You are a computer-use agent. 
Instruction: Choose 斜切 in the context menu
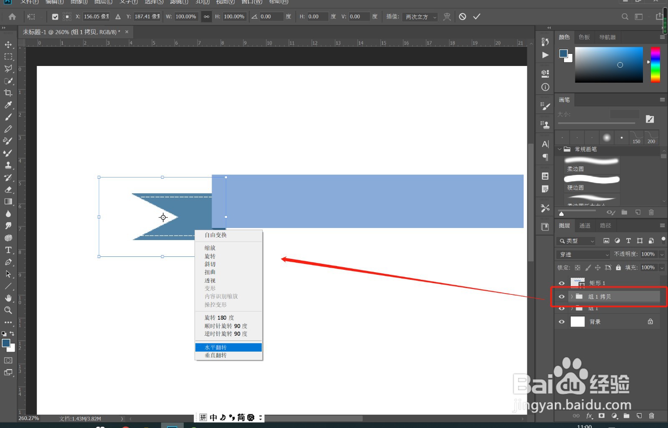pyautogui.click(x=228, y=264)
